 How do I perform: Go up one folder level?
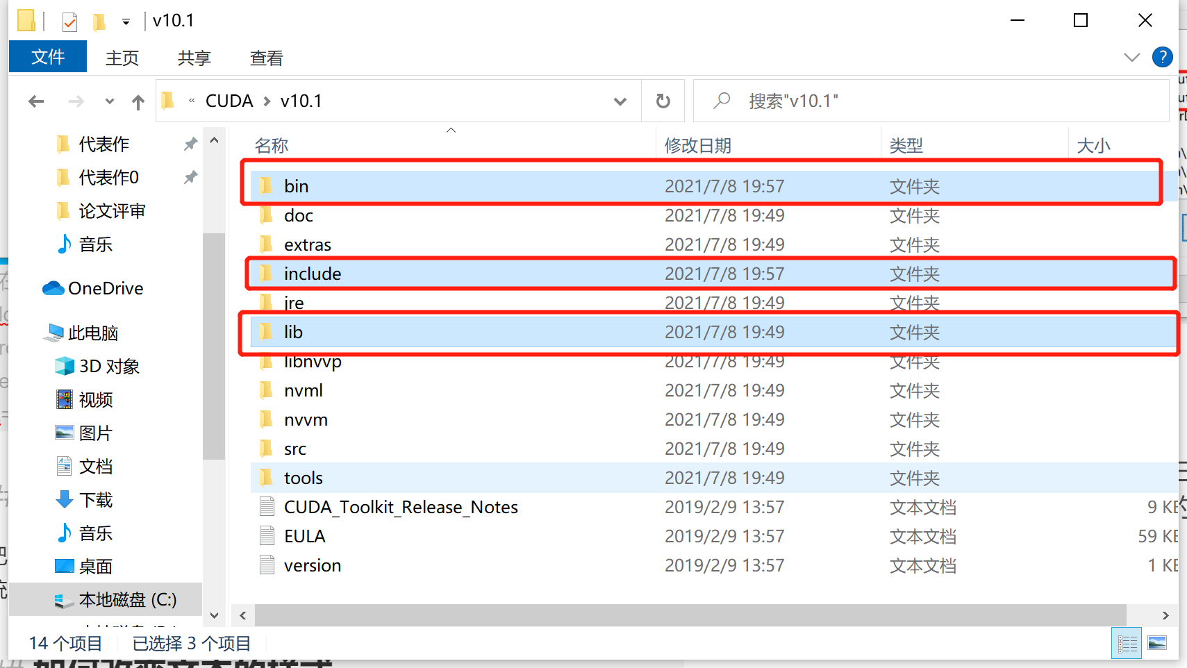(138, 103)
